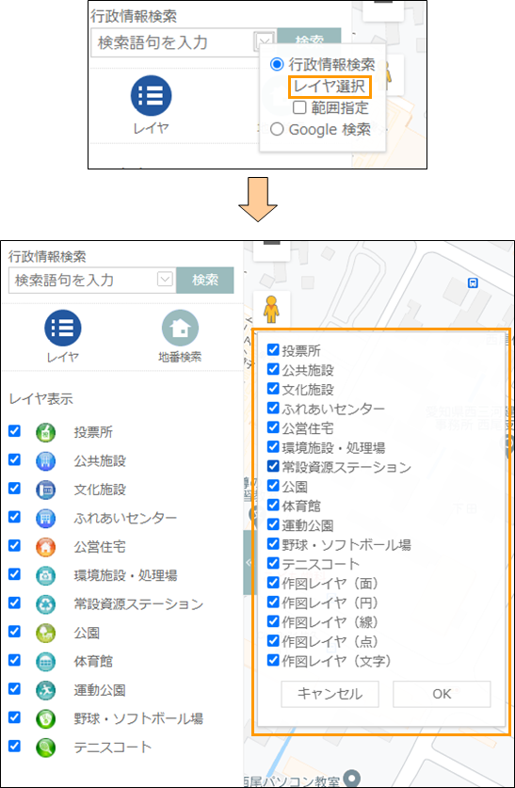Toggle 作図レイヤ（線） checkbox in dialog
The image size is (515, 788).
(273, 621)
